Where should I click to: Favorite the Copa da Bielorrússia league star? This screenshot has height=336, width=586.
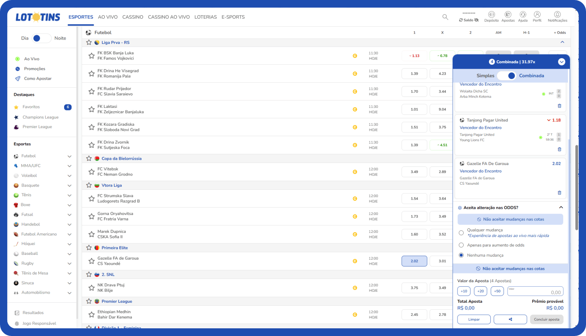[x=89, y=158]
